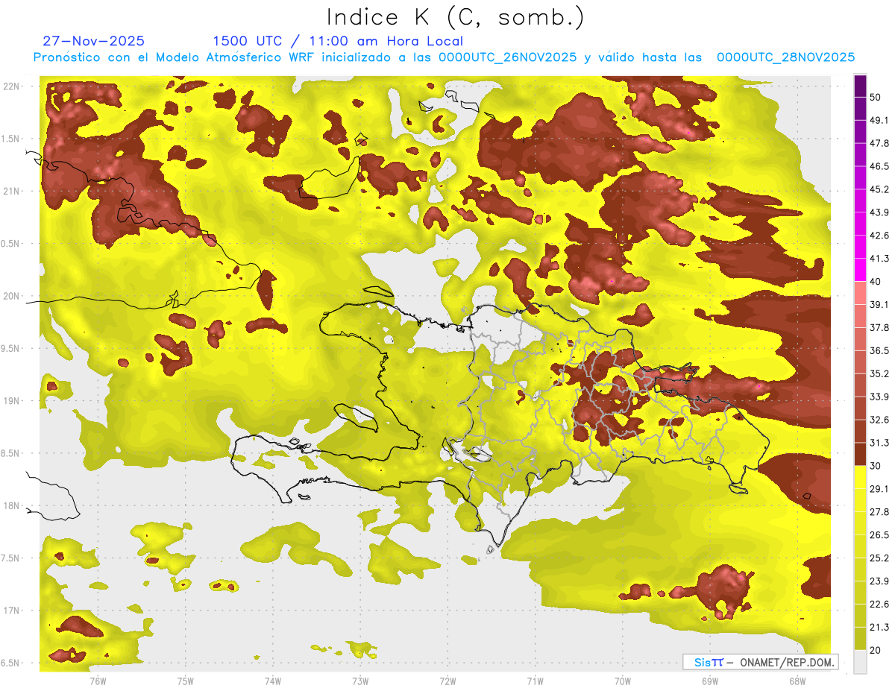Click color scale value "40"
The height and width of the screenshot is (691, 895).
(876, 282)
